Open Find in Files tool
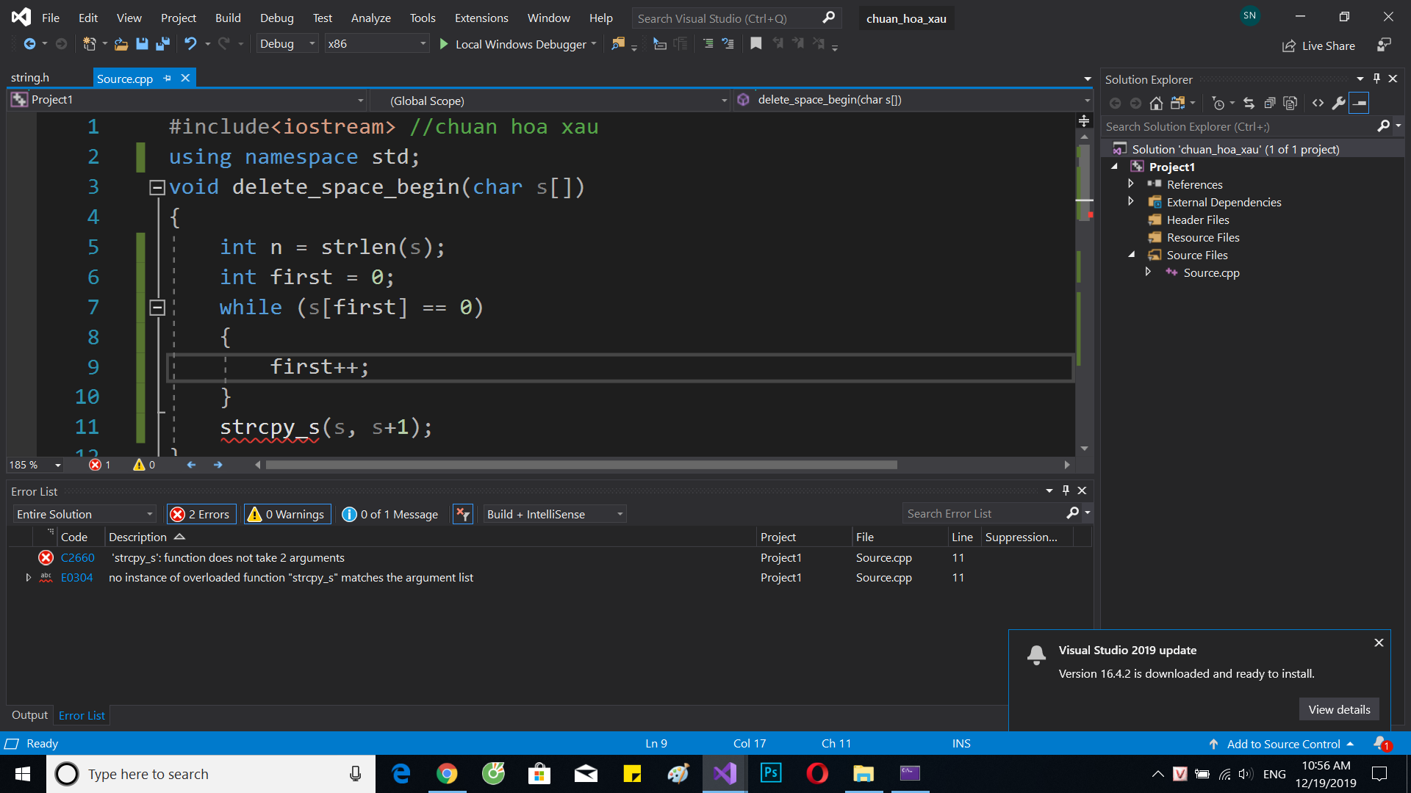 pyautogui.click(x=620, y=43)
